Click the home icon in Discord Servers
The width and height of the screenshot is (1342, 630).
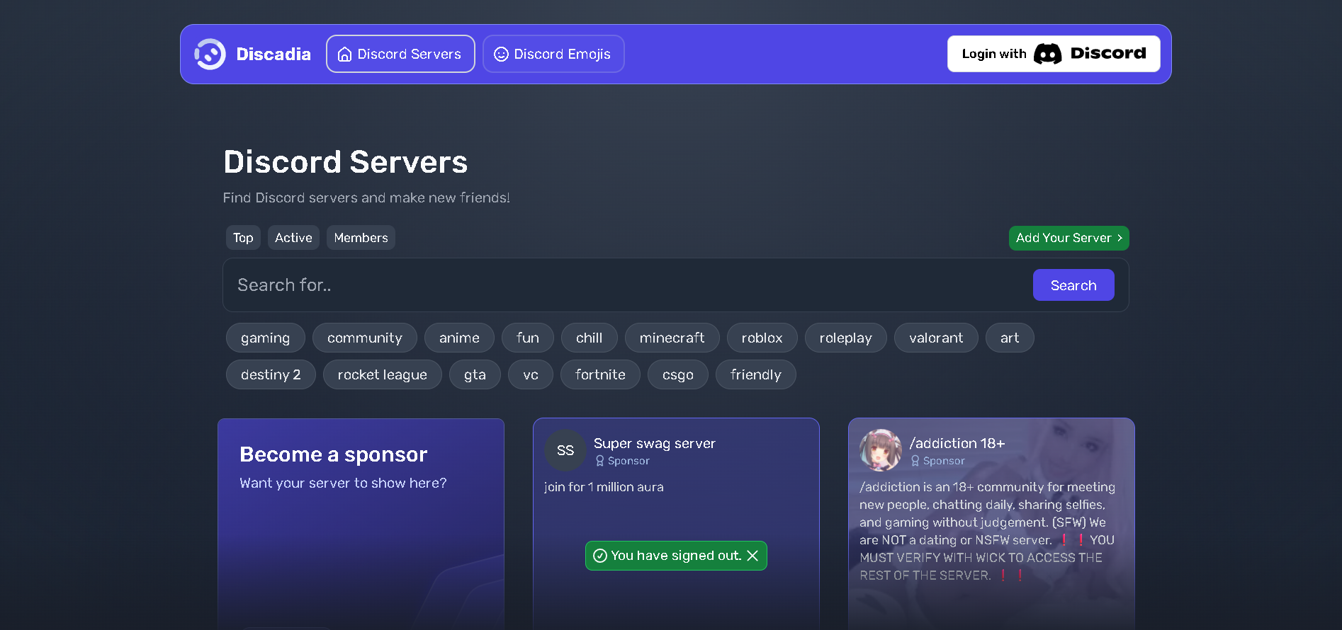(x=344, y=55)
